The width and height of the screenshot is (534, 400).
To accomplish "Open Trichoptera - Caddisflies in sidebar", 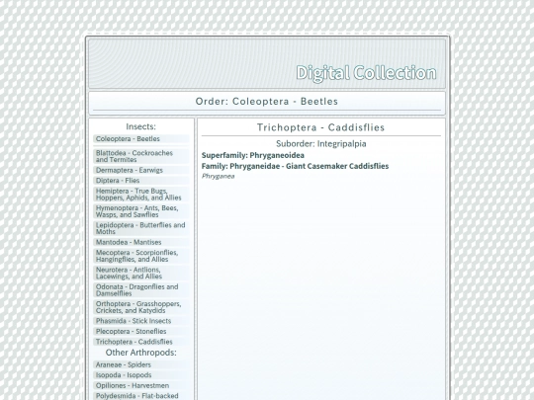I will point(141,342).
